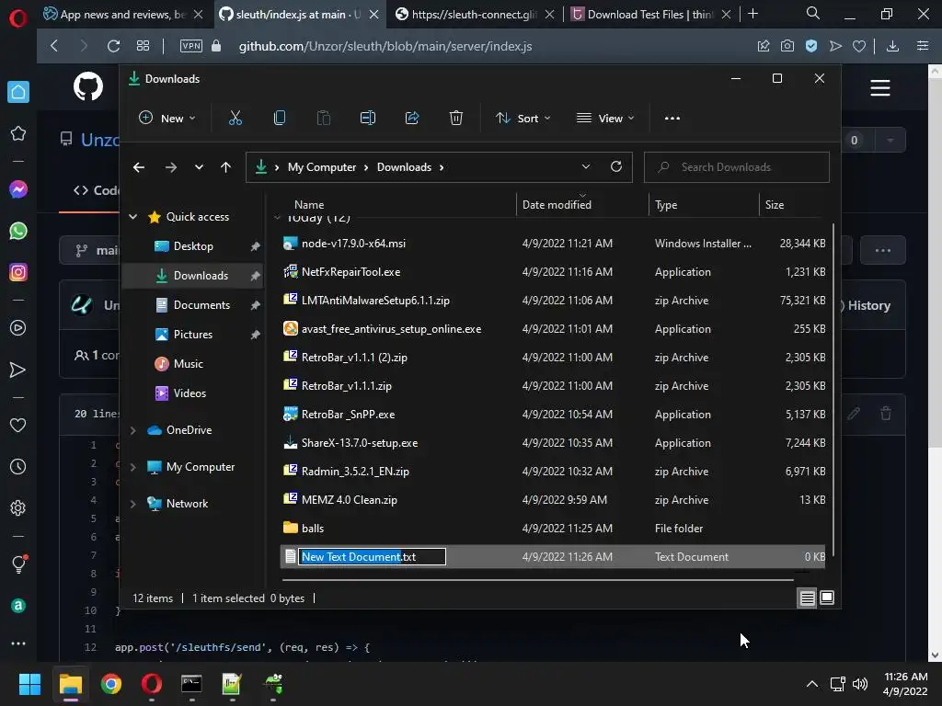Expand the address bar history dropdown
The width and height of the screenshot is (942, 706).
point(586,167)
